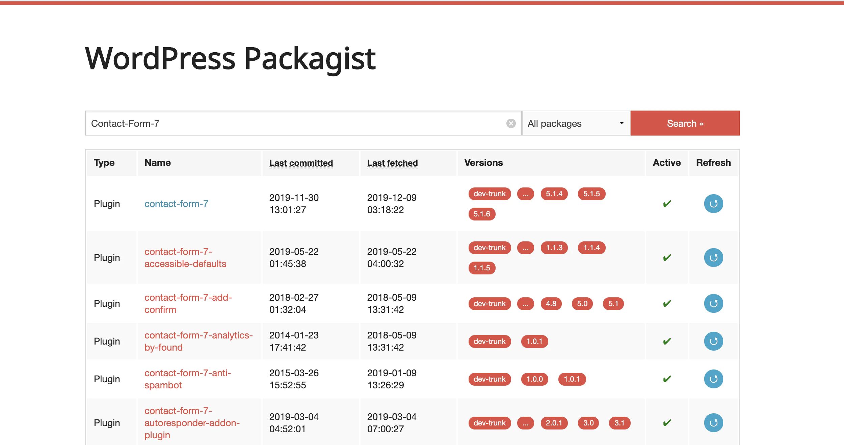Select version 5.1 of add-confirm
Viewport: 844px width, 445px height.
click(x=613, y=304)
